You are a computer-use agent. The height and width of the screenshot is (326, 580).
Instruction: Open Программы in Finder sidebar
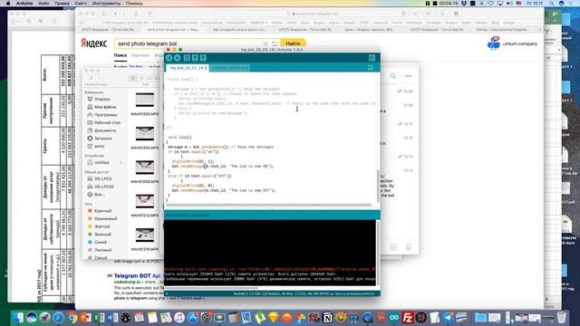pyautogui.click(x=102, y=115)
